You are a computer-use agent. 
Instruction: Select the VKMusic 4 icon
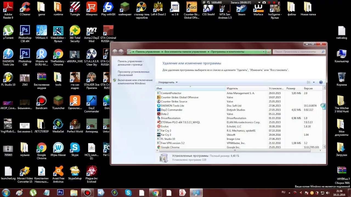coord(41,32)
